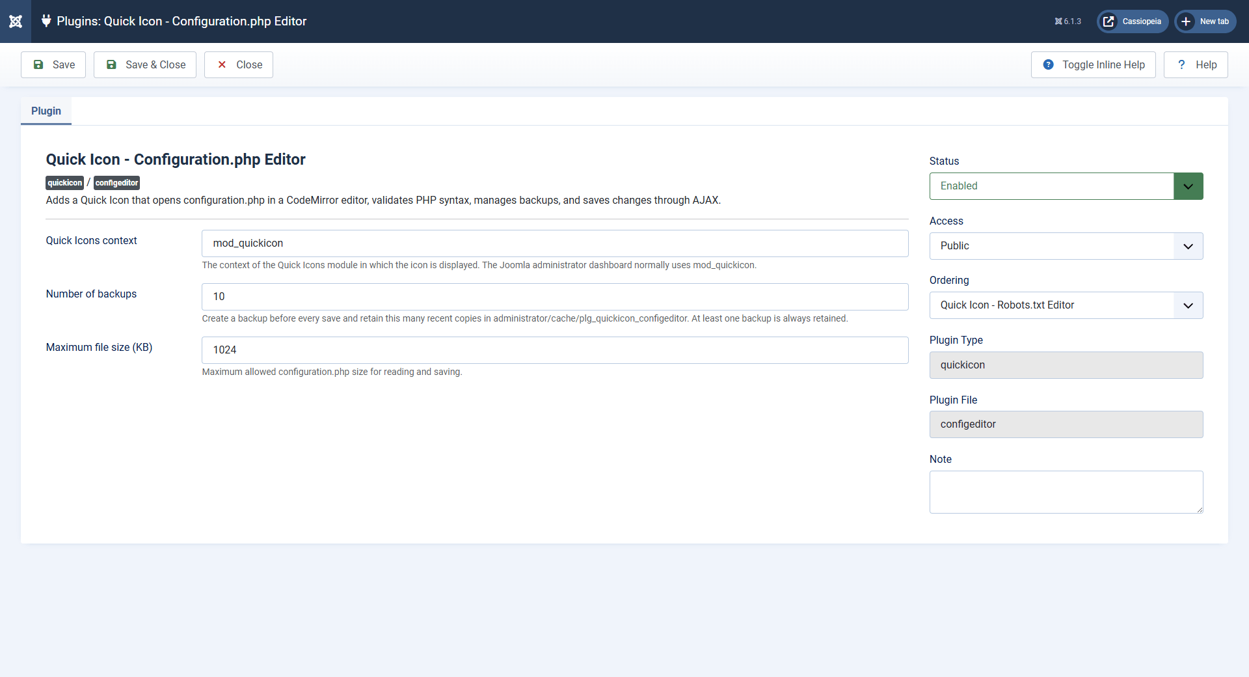The image size is (1249, 677).
Task: Click the Joomla logo icon
Action: tap(16, 21)
